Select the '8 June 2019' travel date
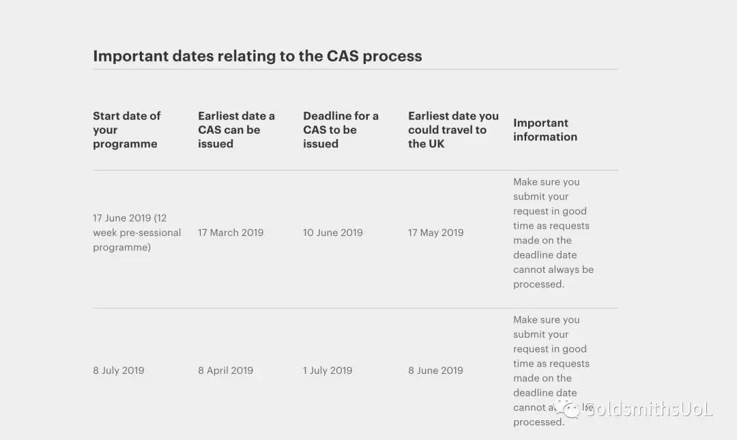The width and height of the screenshot is (737, 440). tap(435, 370)
